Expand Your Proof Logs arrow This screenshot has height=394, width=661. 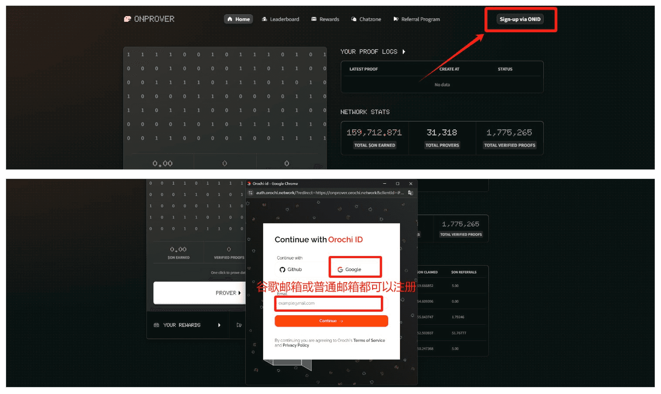(404, 52)
